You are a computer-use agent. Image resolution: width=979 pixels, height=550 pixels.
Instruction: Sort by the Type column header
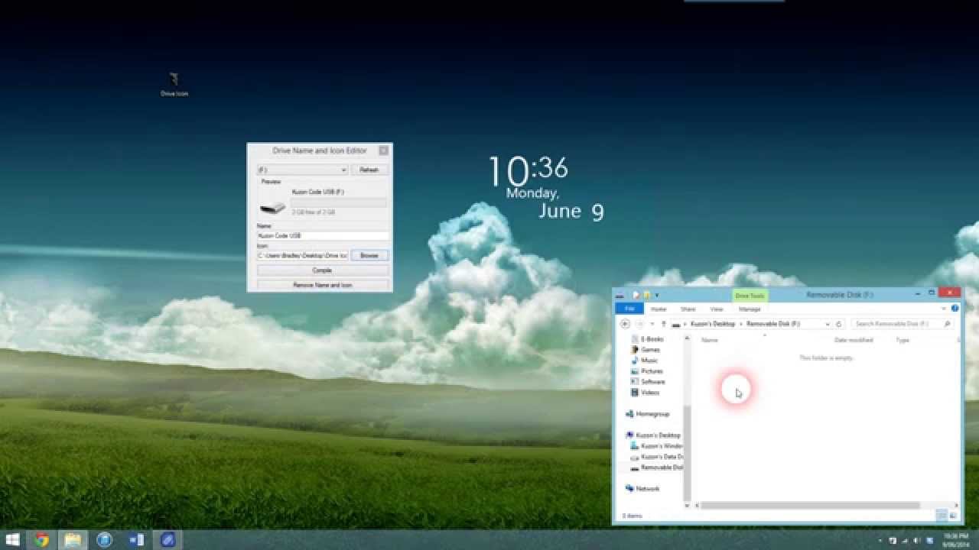903,340
